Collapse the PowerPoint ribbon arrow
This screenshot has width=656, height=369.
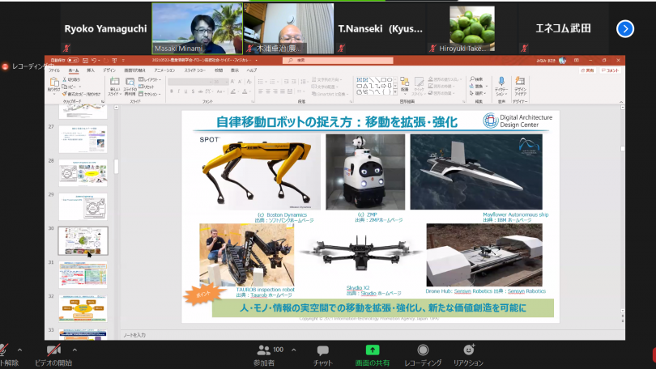point(621,101)
